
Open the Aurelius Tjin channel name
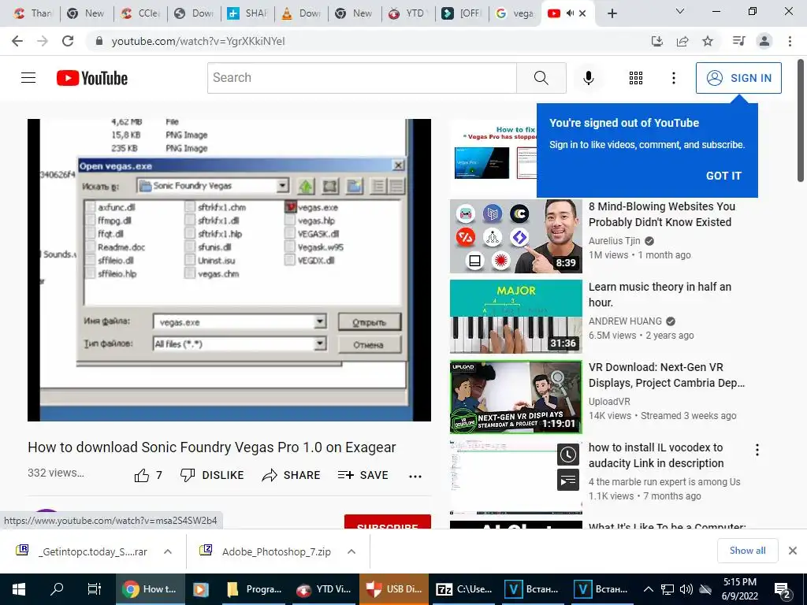[614, 241]
